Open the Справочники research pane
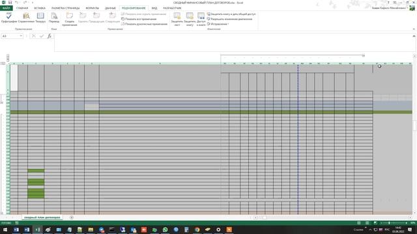 [26, 18]
